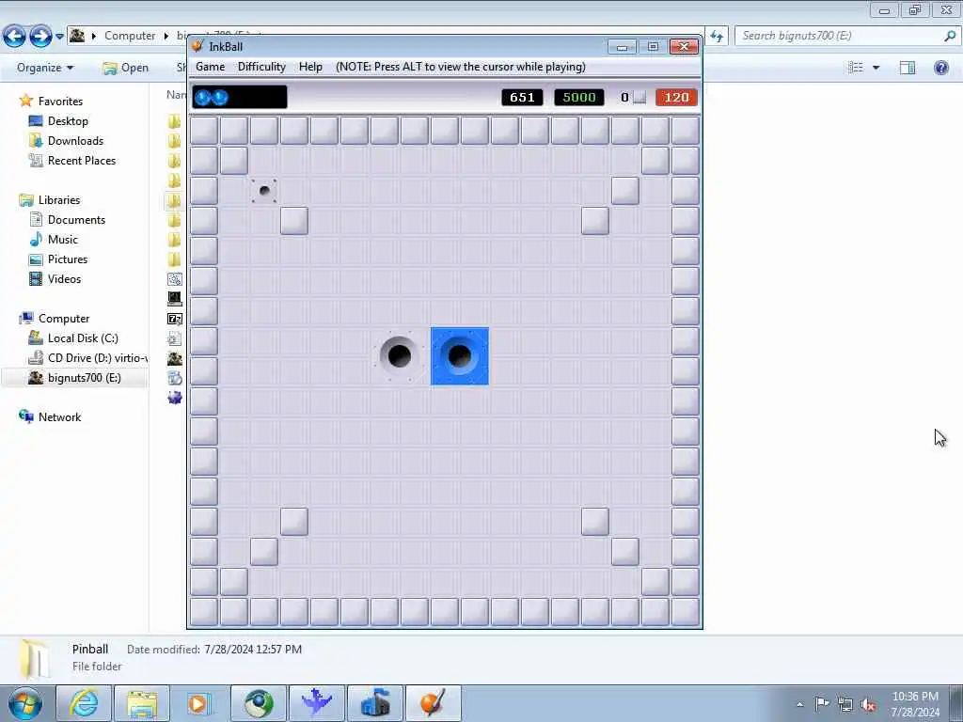Viewport: 963px width, 722px height.
Task: Select Network in the navigation pane
Action: tap(59, 417)
